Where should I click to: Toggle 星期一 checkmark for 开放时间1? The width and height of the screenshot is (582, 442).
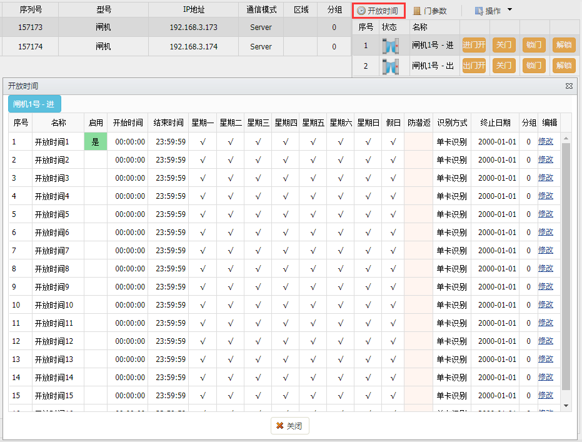click(203, 142)
